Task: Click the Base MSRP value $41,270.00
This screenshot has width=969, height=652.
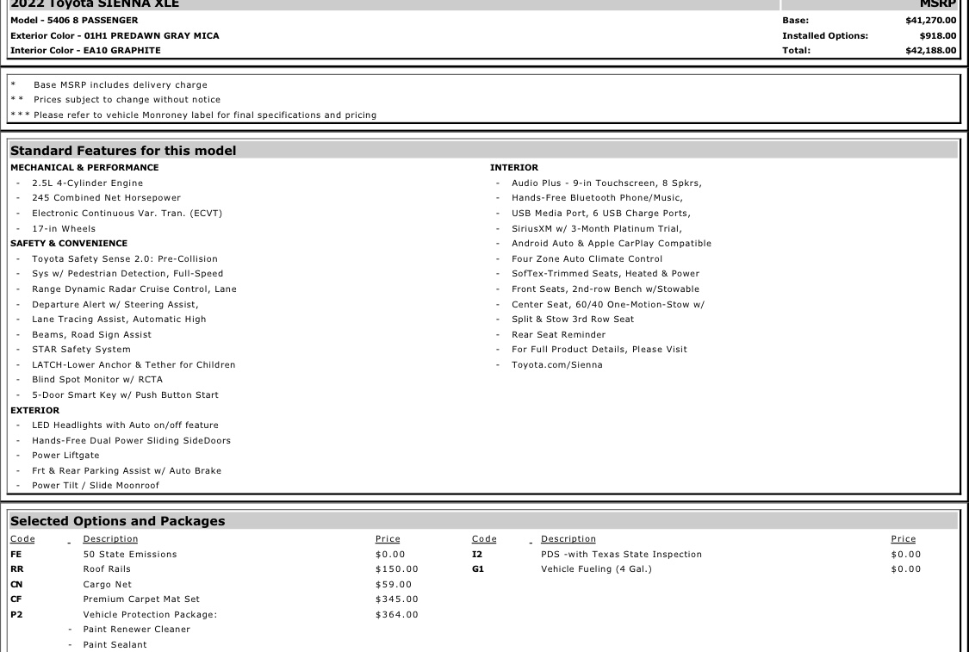Action: click(931, 21)
